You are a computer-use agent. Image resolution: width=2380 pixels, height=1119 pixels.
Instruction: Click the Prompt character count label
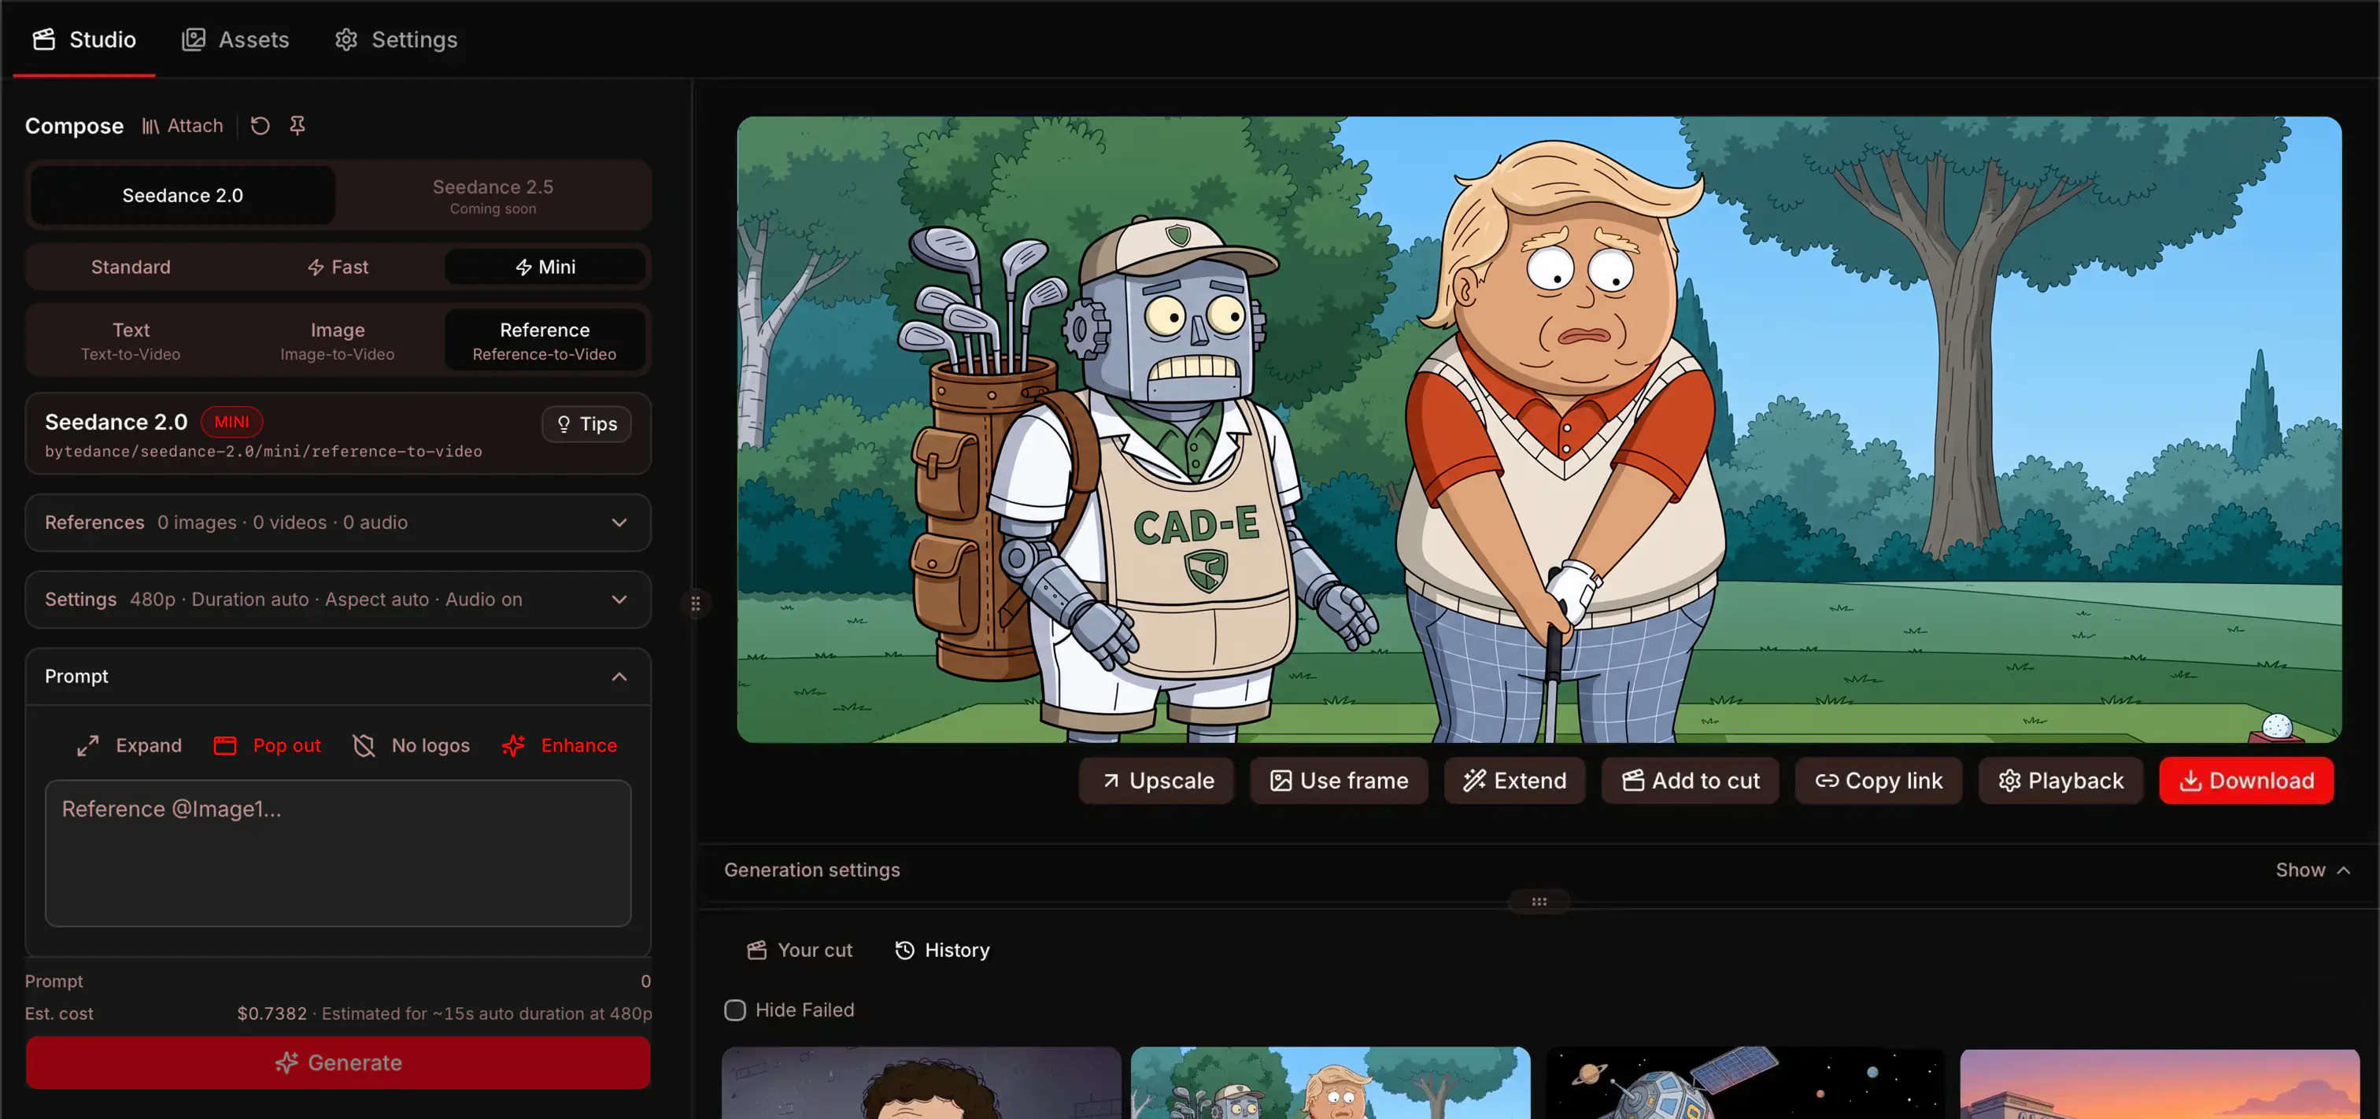coord(54,981)
